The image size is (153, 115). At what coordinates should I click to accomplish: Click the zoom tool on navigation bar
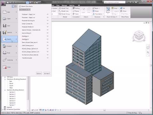pyautogui.click(x=148, y=52)
